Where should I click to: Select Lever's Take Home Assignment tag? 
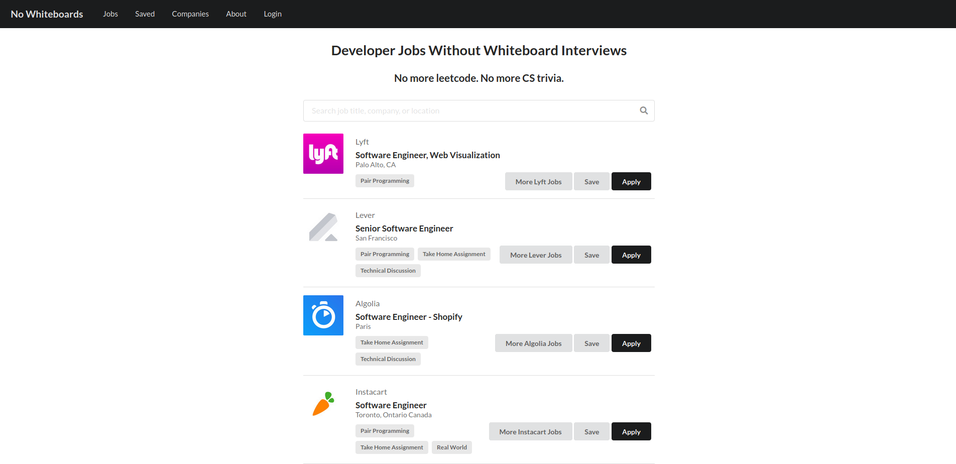(x=454, y=254)
